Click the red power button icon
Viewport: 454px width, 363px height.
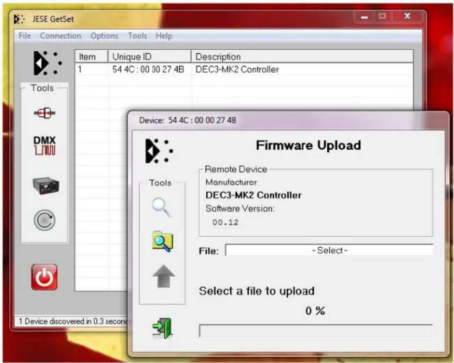[x=45, y=277]
